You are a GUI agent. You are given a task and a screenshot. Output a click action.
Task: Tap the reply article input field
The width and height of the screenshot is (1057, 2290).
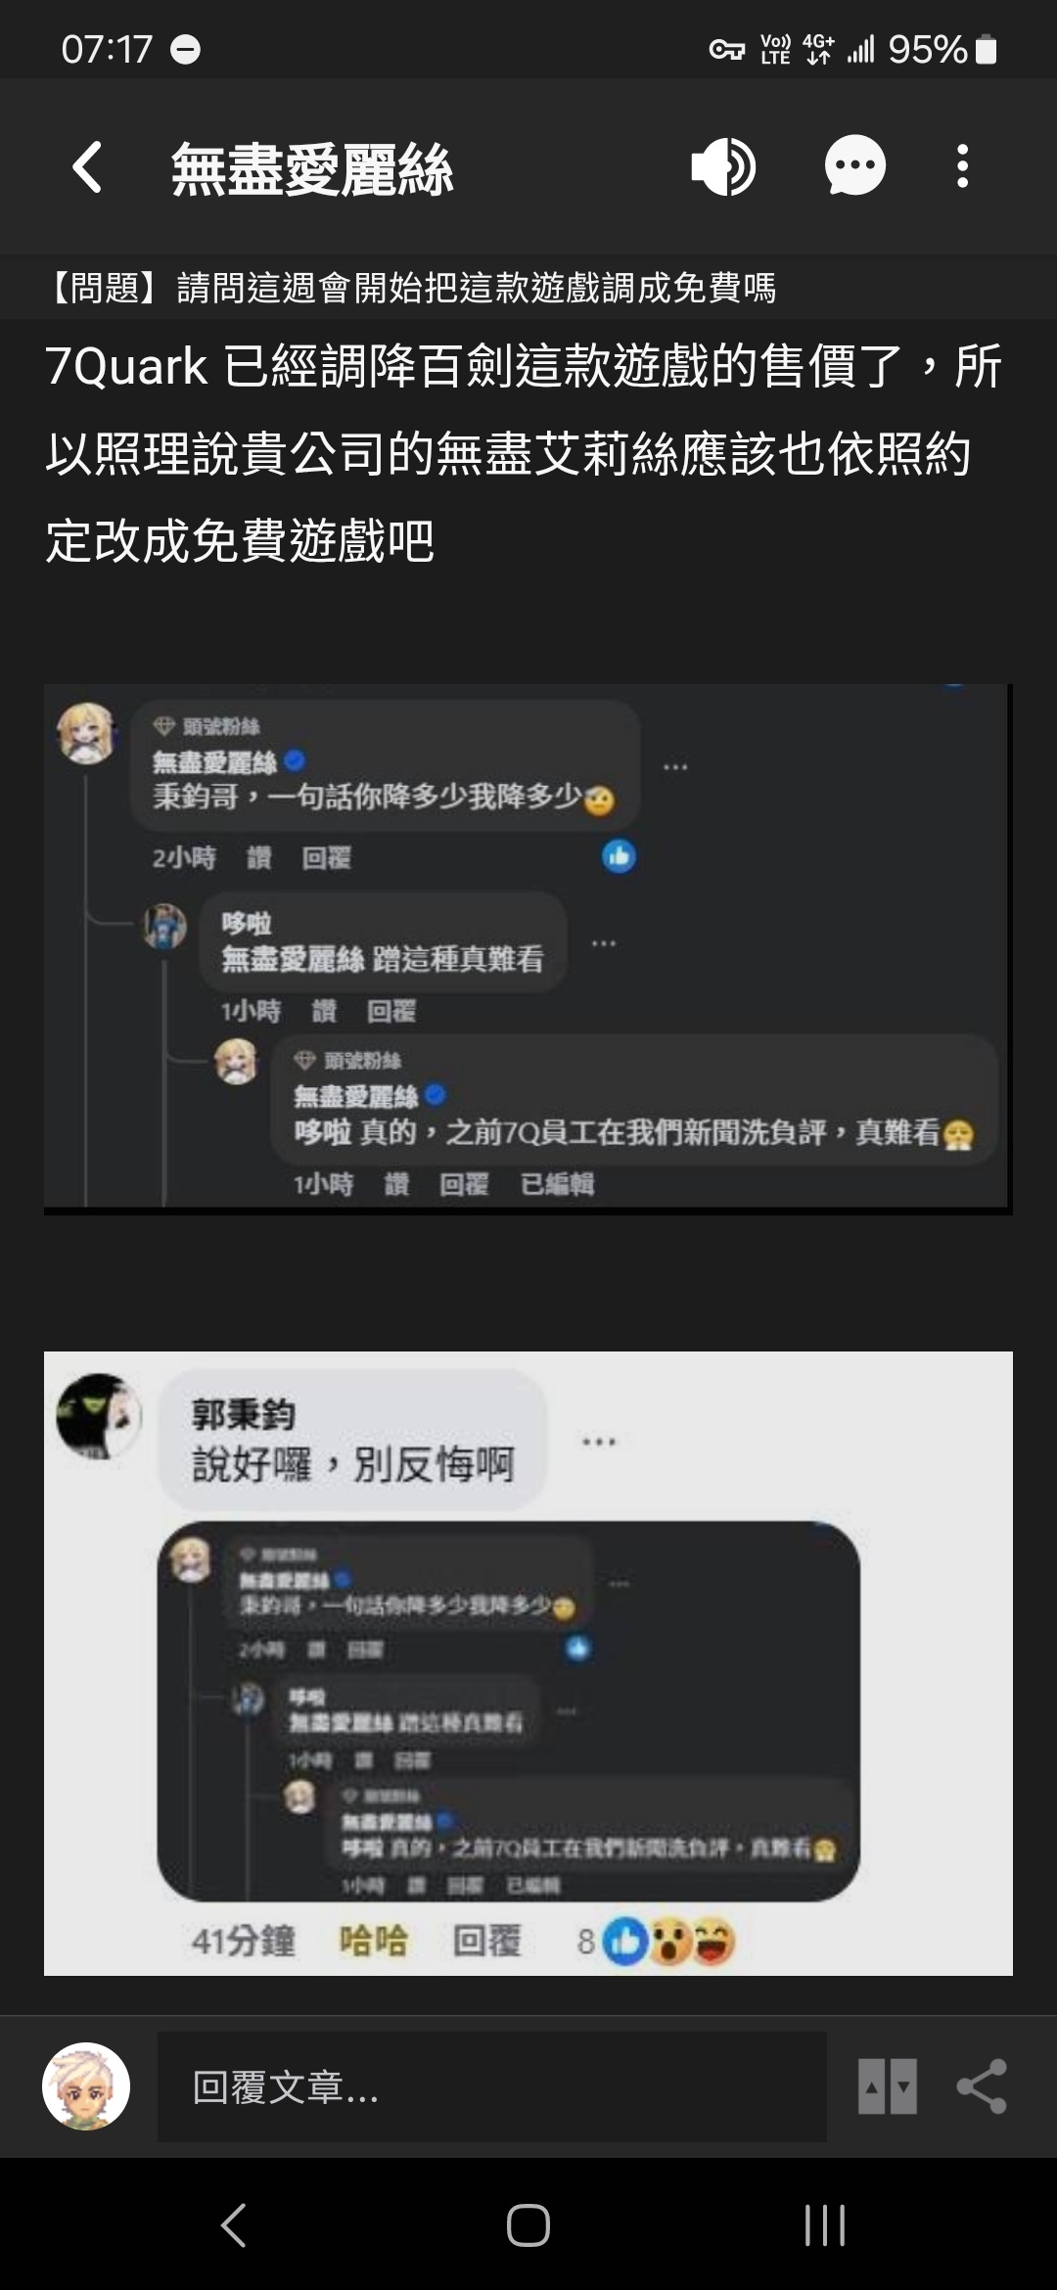(x=491, y=2086)
